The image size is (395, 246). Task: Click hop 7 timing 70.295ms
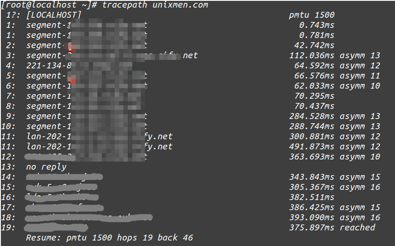[x=314, y=96]
